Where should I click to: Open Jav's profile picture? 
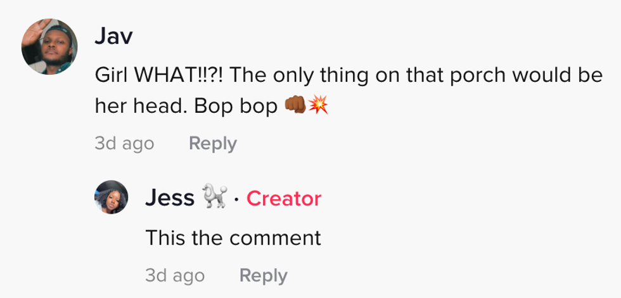pyautogui.click(x=49, y=46)
